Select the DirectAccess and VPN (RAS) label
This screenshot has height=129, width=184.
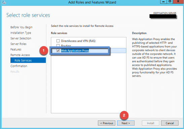pos(78,41)
